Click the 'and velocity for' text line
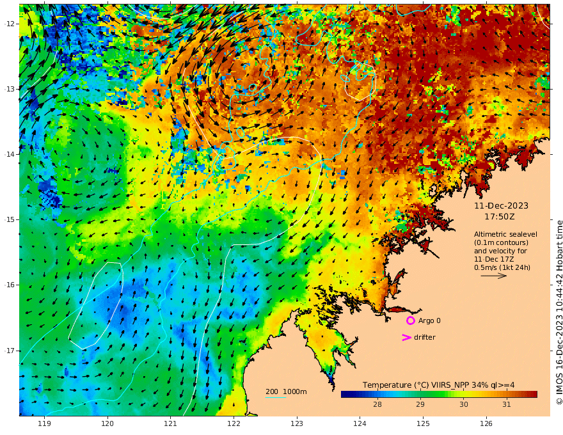The height and width of the screenshot is (435, 563). (x=500, y=251)
